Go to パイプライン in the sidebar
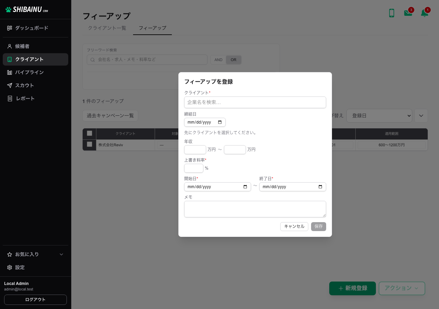 [x=36, y=72]
